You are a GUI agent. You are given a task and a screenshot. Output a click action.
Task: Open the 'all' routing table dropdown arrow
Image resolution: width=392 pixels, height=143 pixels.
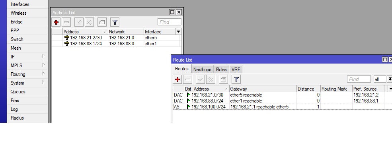click(x=390, y=79)
